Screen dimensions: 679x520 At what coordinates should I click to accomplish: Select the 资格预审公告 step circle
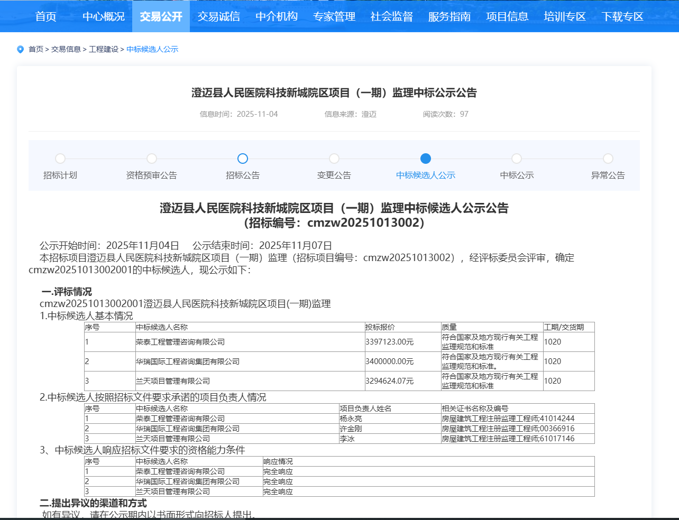tap(152, 159)
